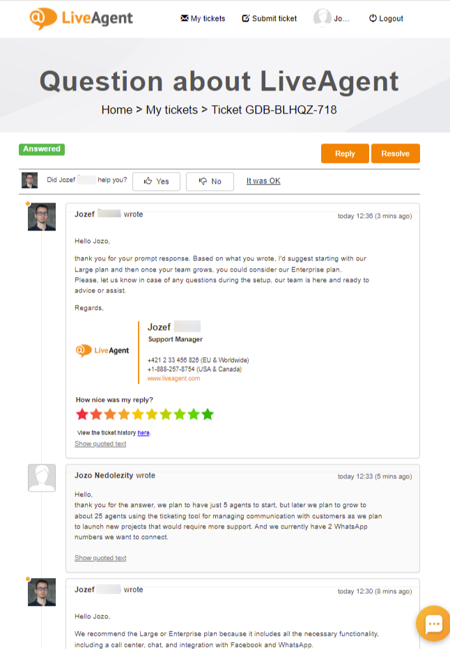Screen dimensions: 450x649
Task: Go to Home in the breadcrumb
Action: click(x=116, y=110)
